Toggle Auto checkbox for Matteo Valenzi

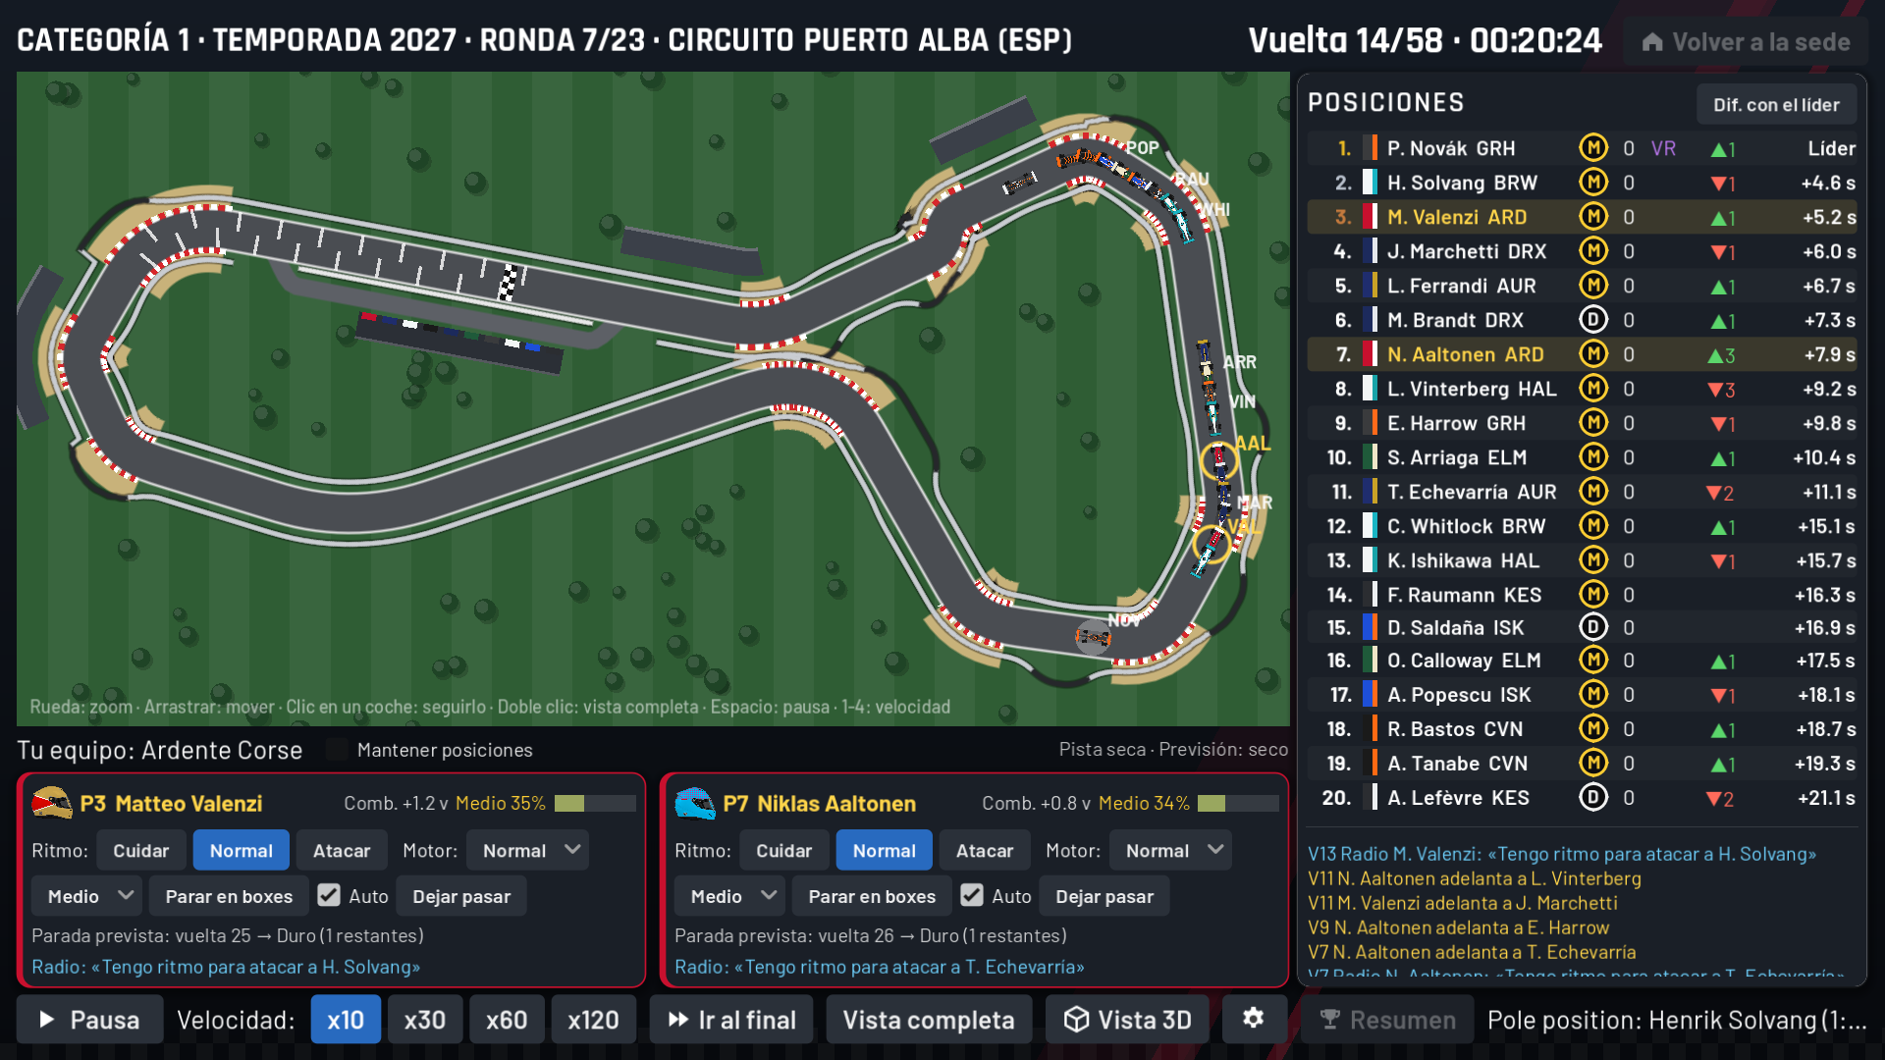(x=329, y=895)
